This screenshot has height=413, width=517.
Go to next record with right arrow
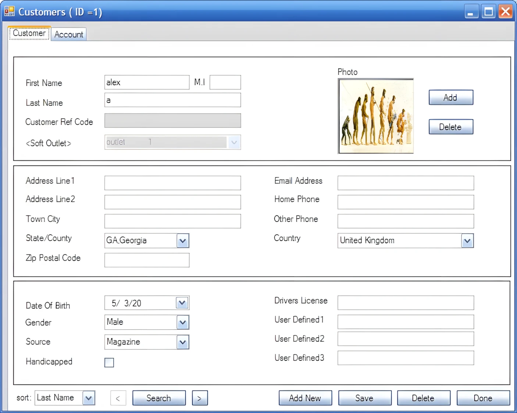tap(200, 398)
